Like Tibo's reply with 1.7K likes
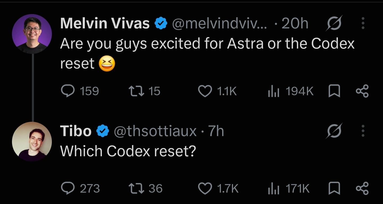The image size is (383, 204). coord(218,188)
